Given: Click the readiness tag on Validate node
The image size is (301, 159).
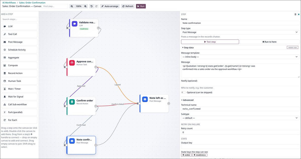Looking at the screenshot, I should 84,29.
